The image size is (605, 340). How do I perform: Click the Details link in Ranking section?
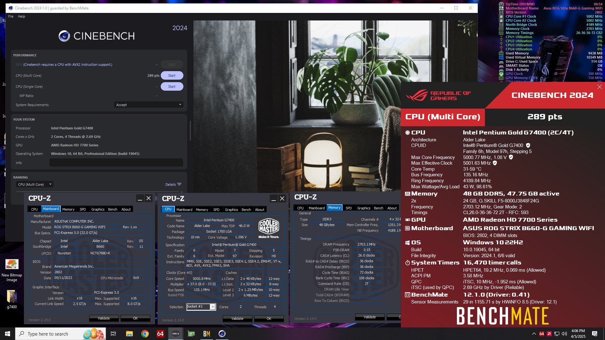tap(173, 184)
